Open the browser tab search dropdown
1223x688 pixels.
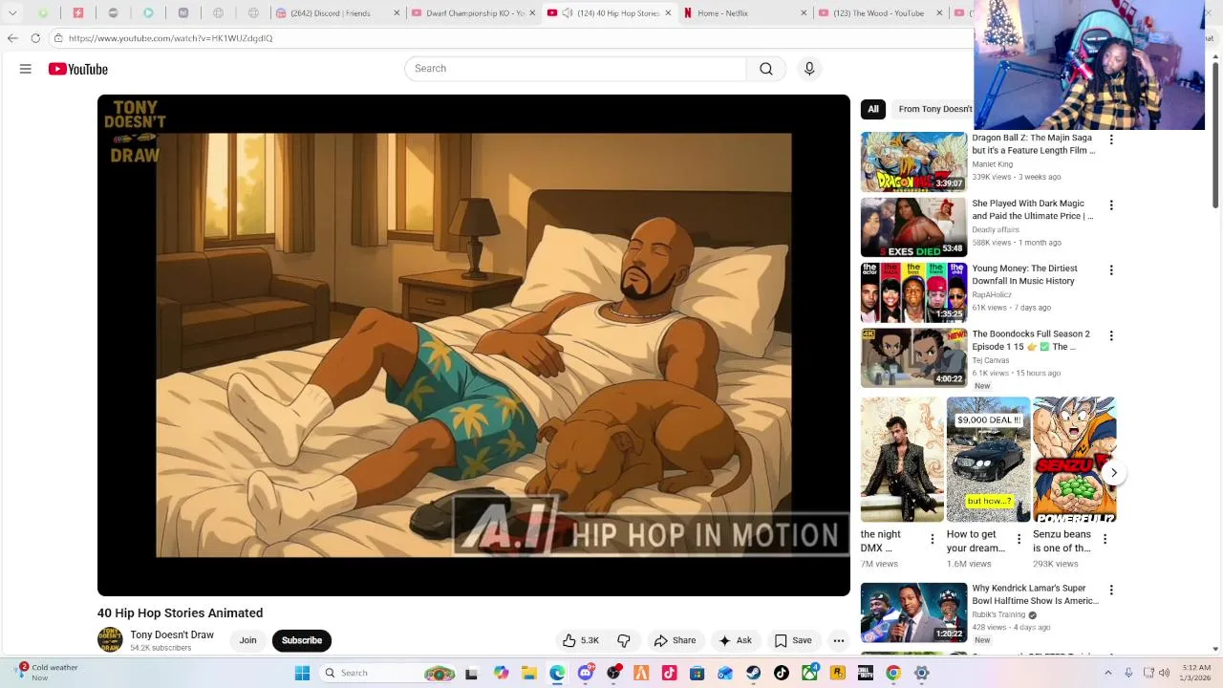(x=11, y=13)
